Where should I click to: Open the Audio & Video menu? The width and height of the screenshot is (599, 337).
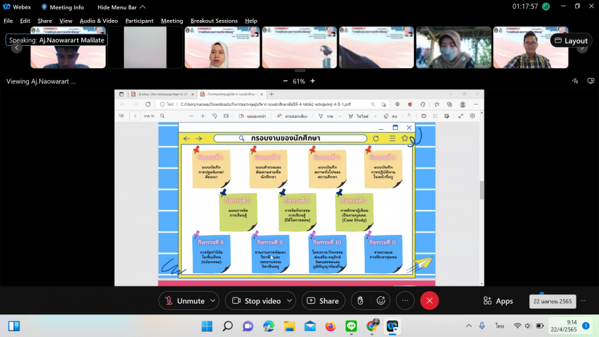tap(99, 21)
